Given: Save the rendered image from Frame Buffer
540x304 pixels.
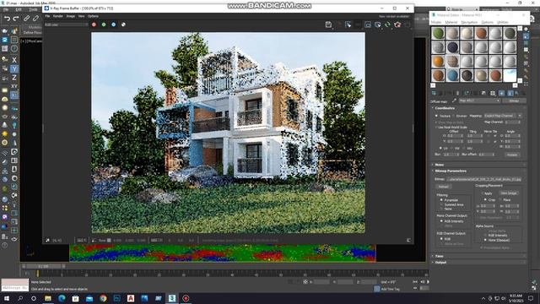Looking at the screenshot, I should [328, 24].
